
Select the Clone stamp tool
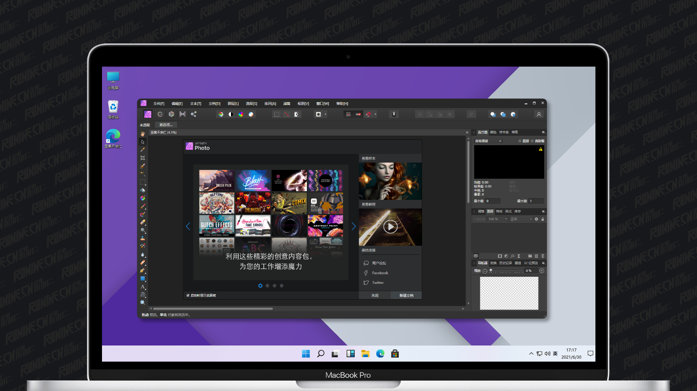143,238
